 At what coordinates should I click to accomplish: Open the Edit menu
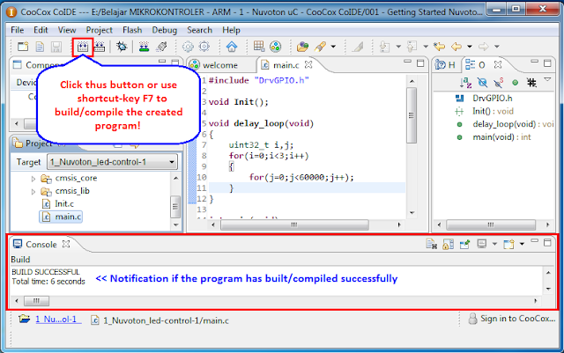[41, 30]
